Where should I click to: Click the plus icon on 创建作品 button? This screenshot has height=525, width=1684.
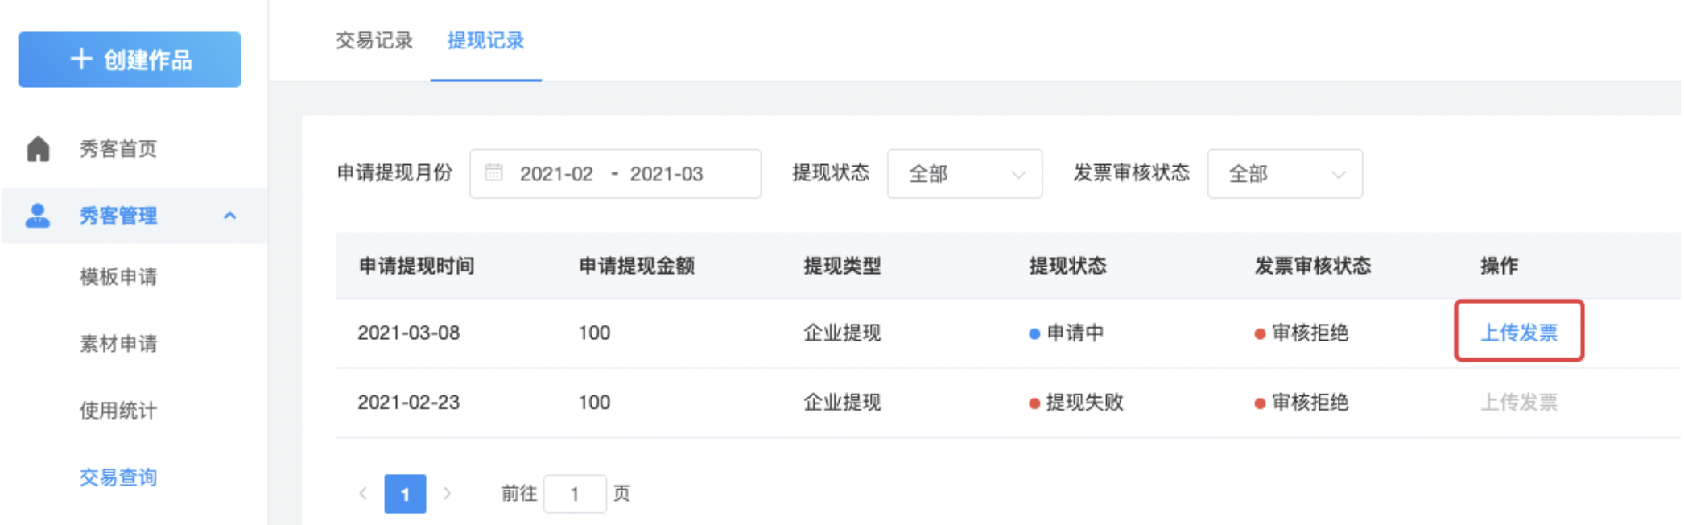[x=80, y=59]
